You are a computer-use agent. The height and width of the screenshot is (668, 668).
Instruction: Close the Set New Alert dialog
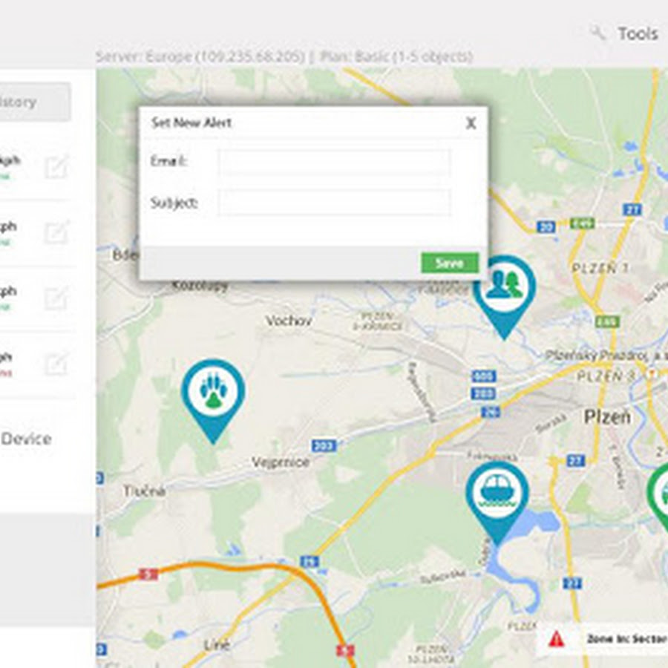point(471,123)
